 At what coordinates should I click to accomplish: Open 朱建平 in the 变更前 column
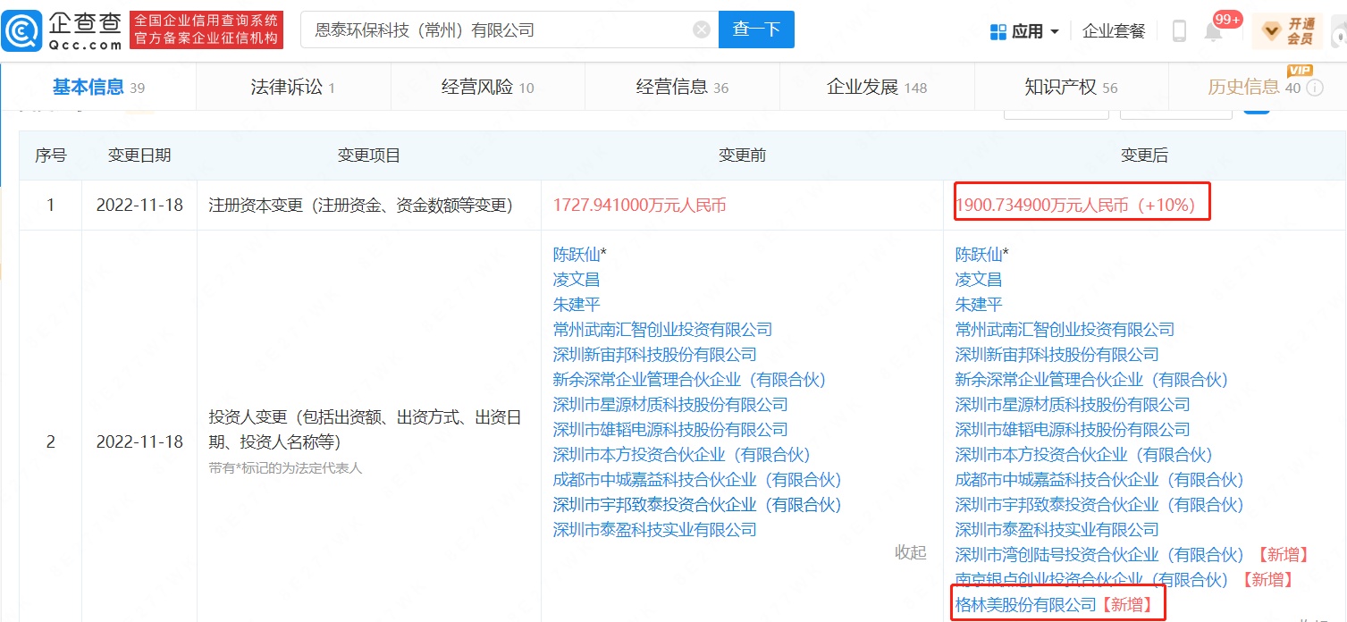pos(577,305)
